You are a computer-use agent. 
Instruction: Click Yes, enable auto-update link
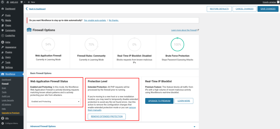pyautogui.click(x=95, y=20)
